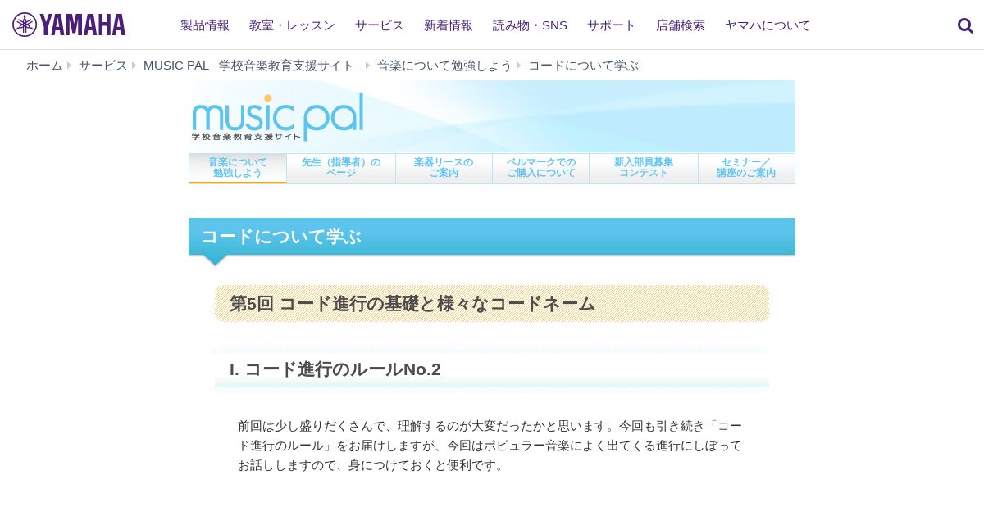This screenshot has width=984, height=516.
Task: Open コードについて学ぶ breadcrumb link
Action: pos(583,66)
